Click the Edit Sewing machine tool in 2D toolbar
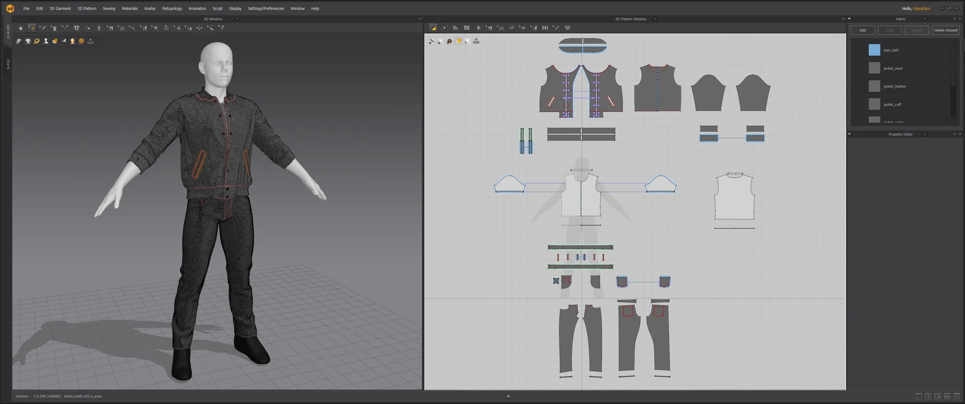 click(x=489, y=28)
